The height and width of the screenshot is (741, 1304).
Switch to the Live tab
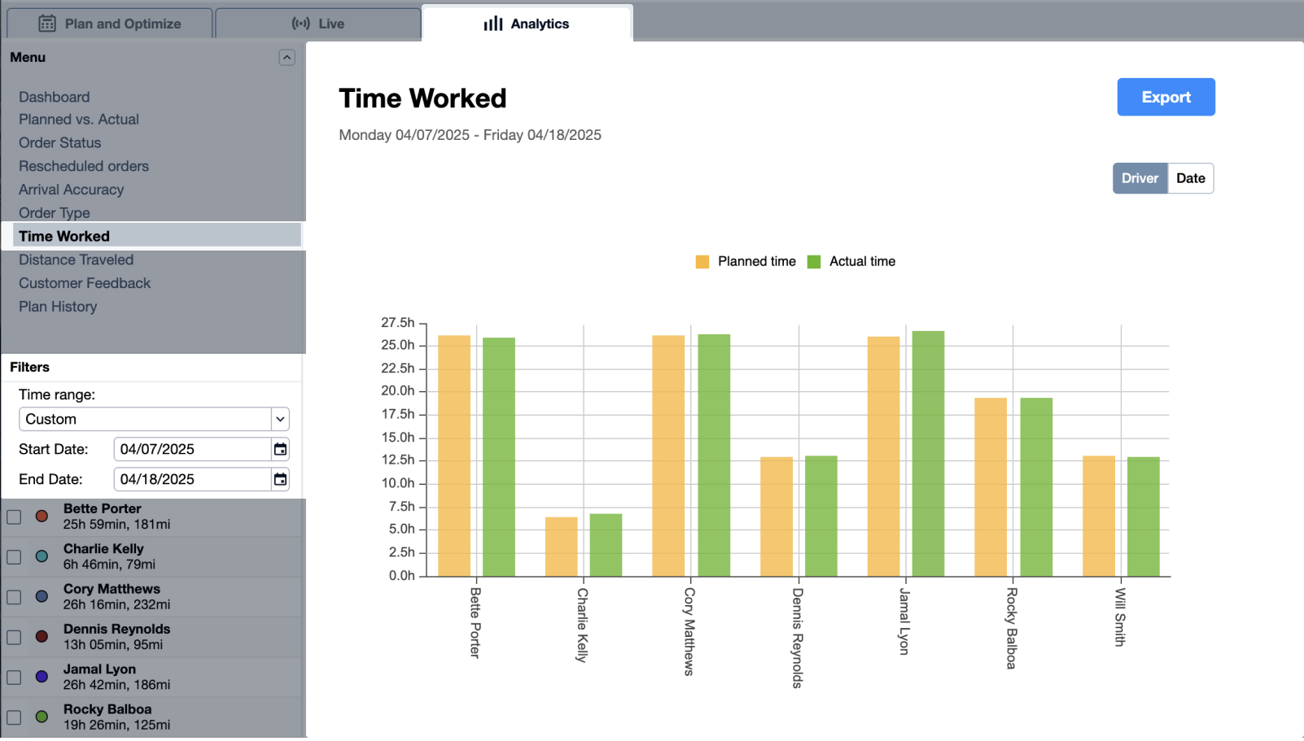319,23
